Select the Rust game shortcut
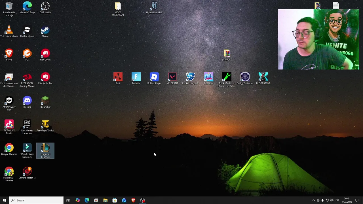The height and width of the screenshot is (204, 363). (118, 78)
